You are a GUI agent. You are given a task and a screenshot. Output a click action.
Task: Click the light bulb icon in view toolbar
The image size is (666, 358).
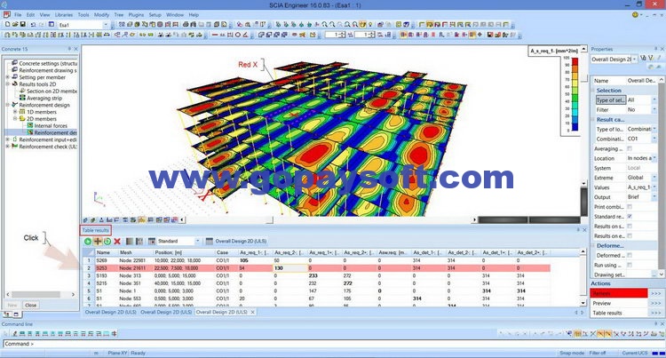click(x=370, y=25)
